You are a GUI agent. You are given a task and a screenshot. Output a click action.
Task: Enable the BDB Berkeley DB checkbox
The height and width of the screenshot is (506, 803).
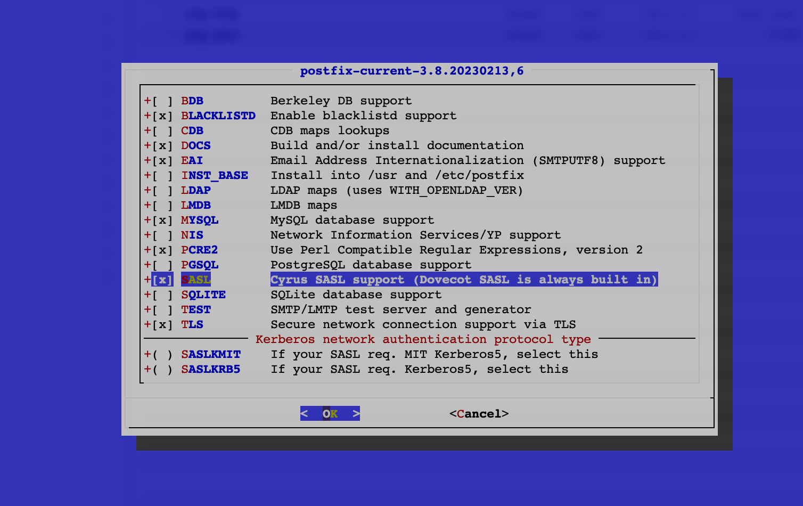pyautogui.click(x=162, y=101)
